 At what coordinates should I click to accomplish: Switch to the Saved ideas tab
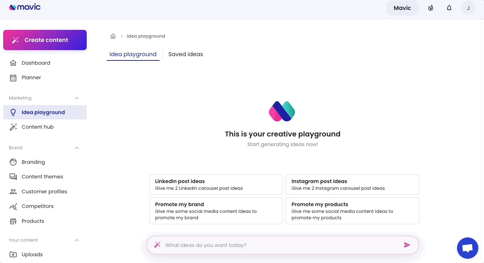coord(185,54)
